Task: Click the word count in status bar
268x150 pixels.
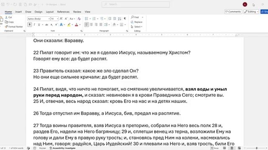Action: click(x=16, y=148)
